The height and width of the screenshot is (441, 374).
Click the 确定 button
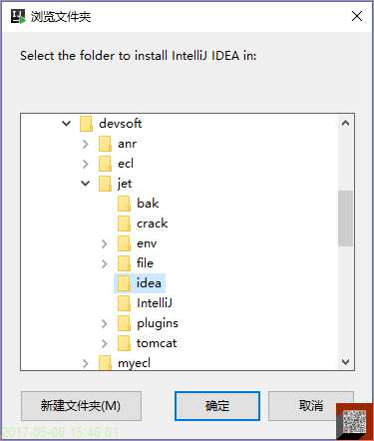coord(217,406)
